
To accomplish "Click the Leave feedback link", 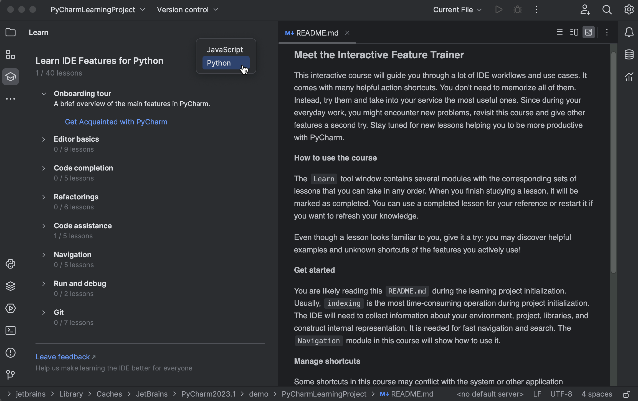I will tap(62, 357).
